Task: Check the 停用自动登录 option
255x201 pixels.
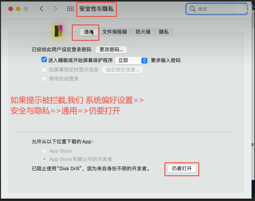Action: tap(44, 79)
